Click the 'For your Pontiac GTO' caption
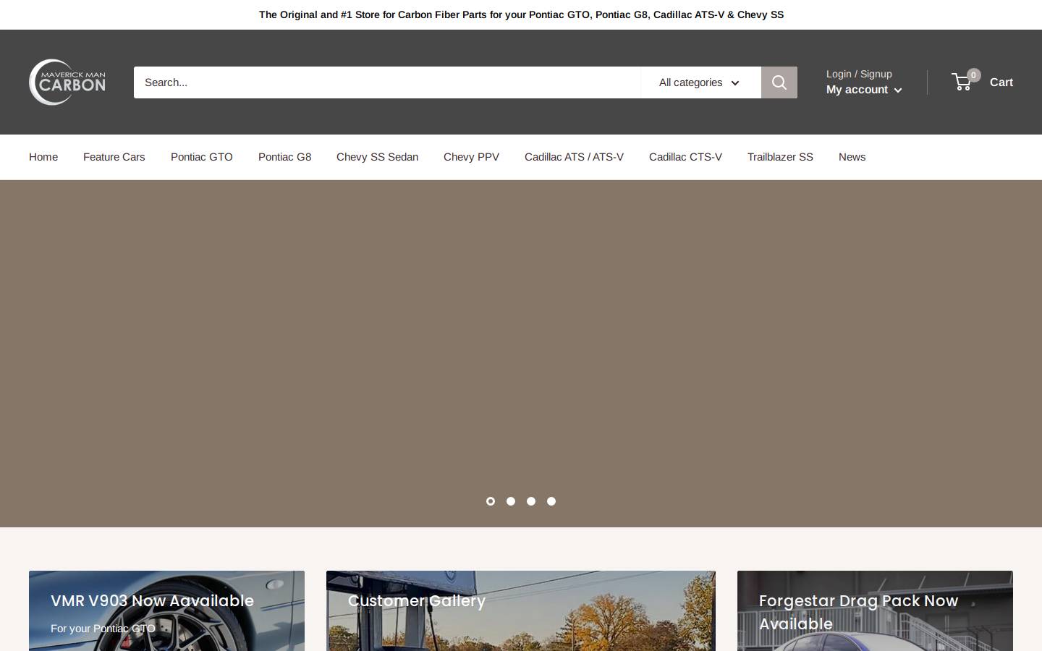This screenshot has width=1042, height=651. click(103, 629)
